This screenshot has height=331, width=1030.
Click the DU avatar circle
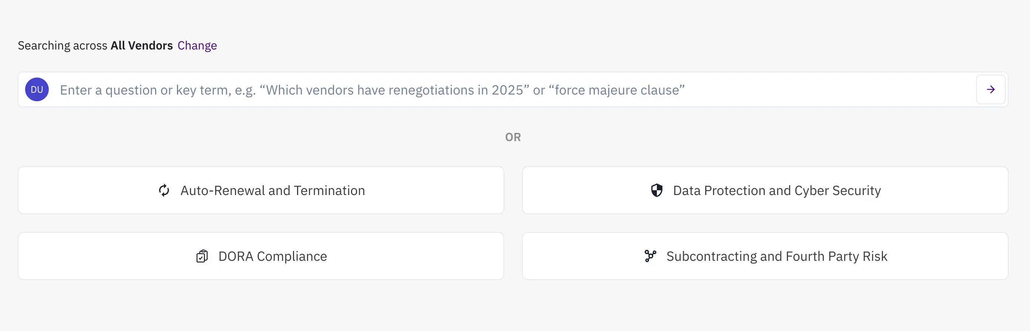tap(36, 89)
